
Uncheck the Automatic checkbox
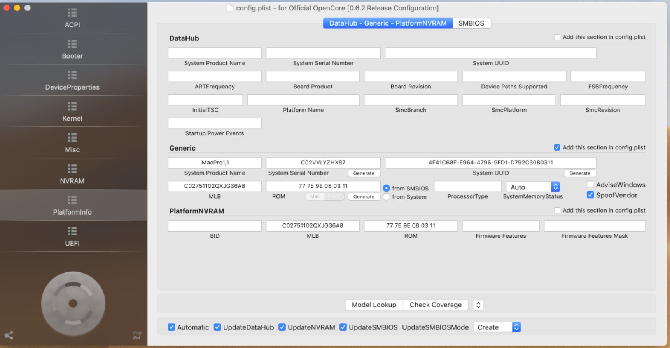[x=171, y=327]
